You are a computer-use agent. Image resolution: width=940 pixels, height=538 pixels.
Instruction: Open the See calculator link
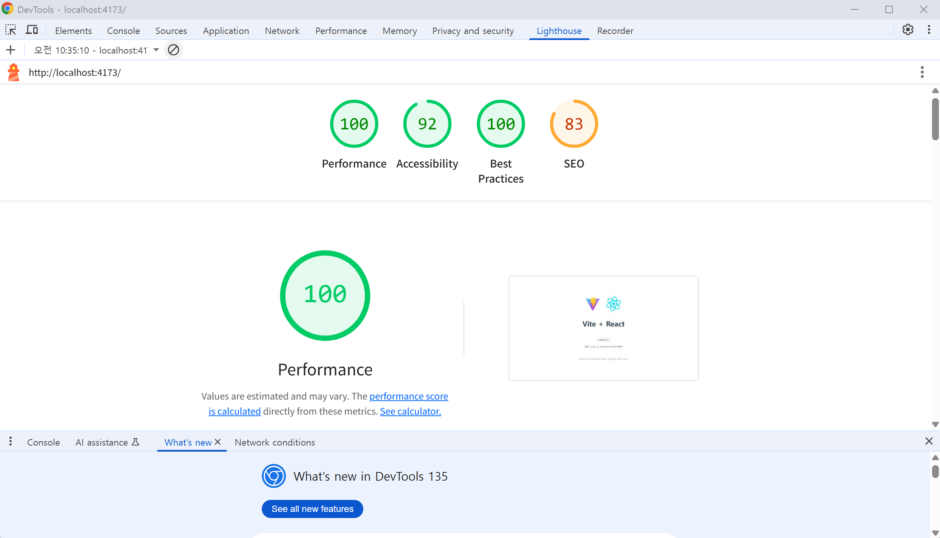pyautogui.click(x=410, y=411)
